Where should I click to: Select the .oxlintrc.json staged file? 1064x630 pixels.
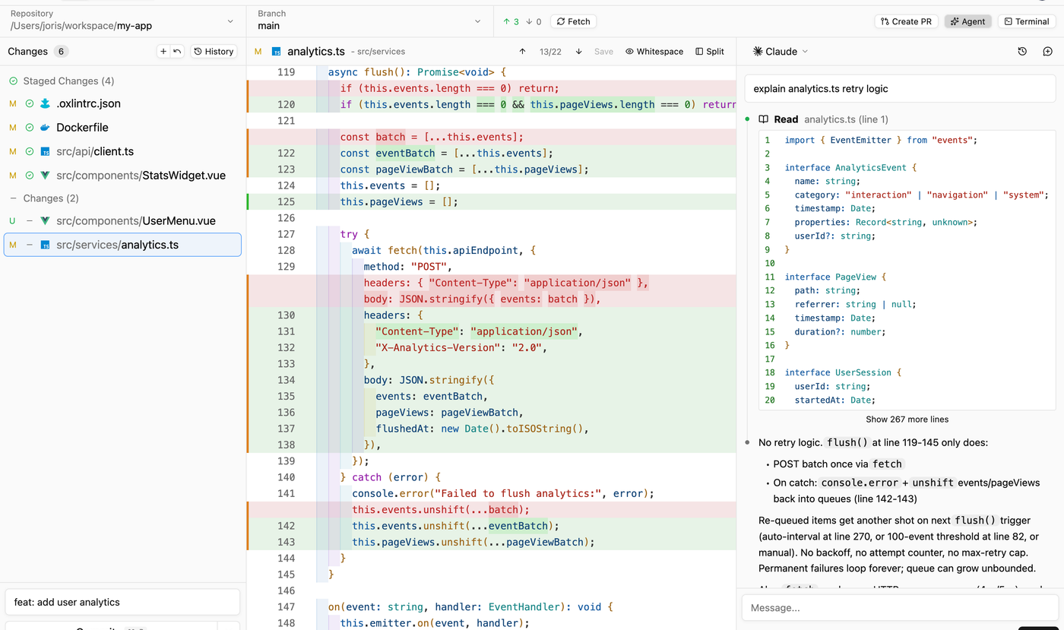[x=123, y=103]
